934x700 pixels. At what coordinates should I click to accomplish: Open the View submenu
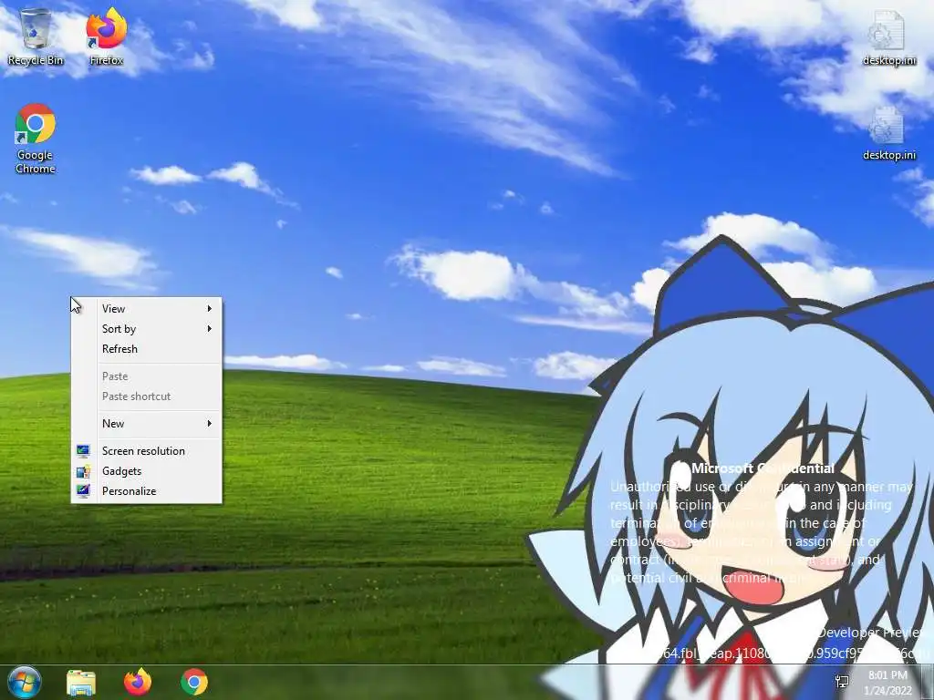pyautogui.click(x=147, y=308)
